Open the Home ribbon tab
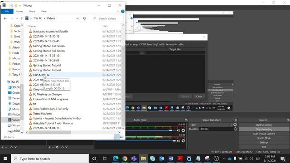290x163 pixels. tap(19, 11)
